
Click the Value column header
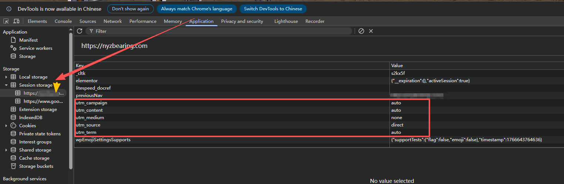click(477, 66)
